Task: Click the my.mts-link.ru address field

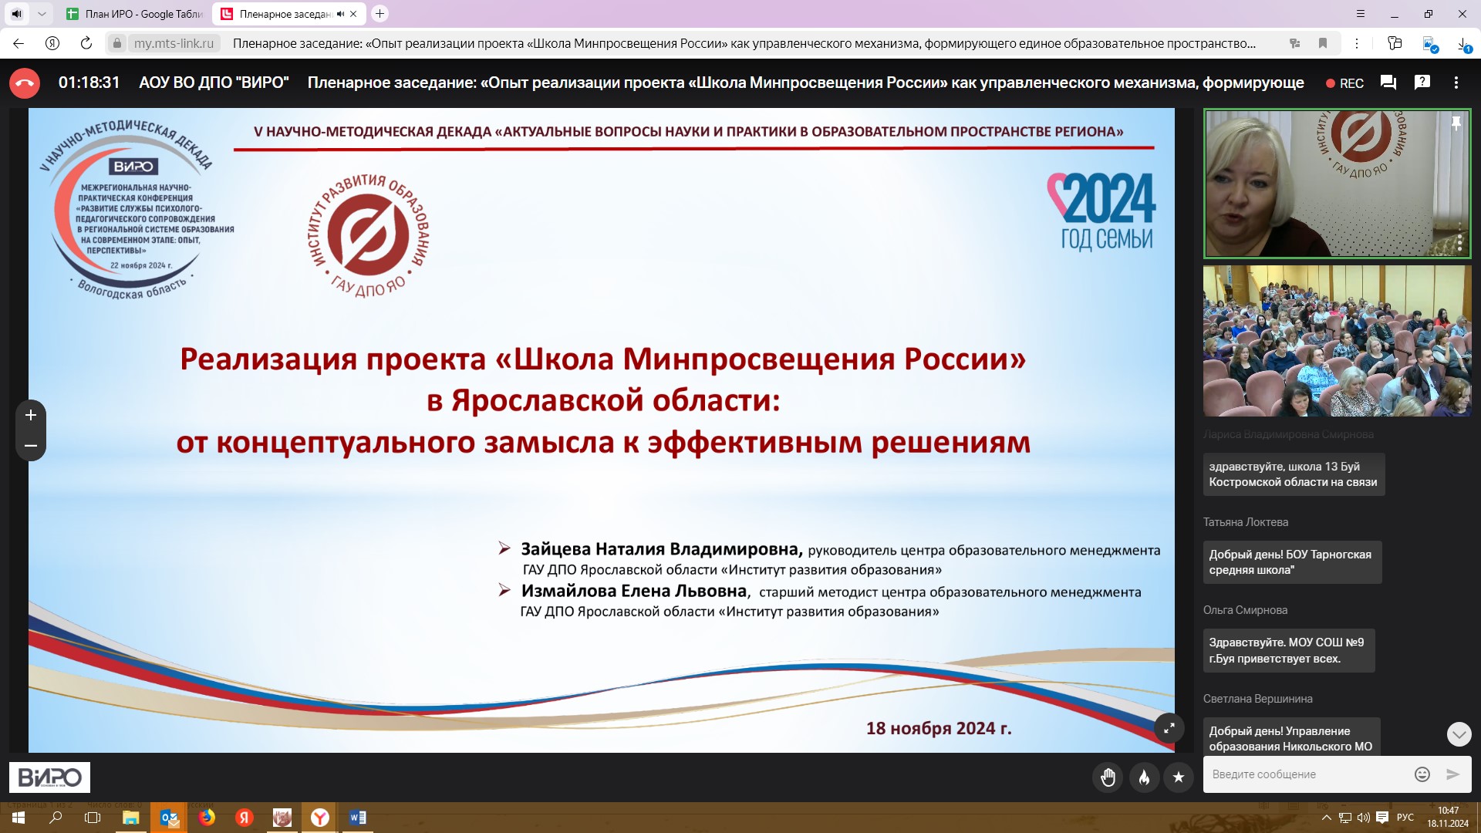Action: [174, 43]
